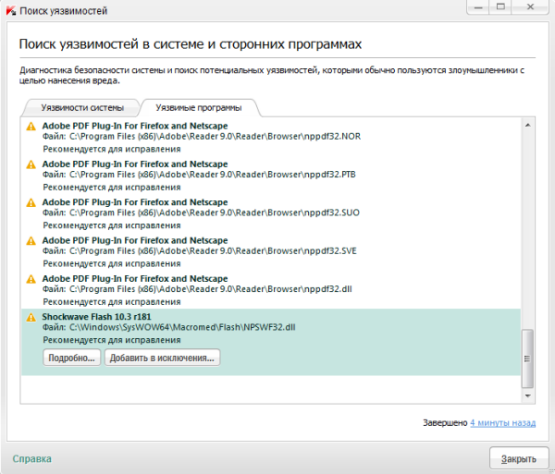Click the Kaspersky logo in title bar
The image size is (555, 474).
[x=11, y=10]
